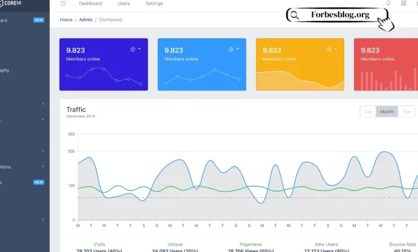Open the Dashboard item in the top navigation
Viewport: 418px width, 252px height.
click(x=91, y=3)
